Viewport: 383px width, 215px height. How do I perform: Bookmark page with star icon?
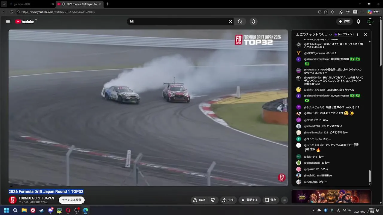point(325,12)
